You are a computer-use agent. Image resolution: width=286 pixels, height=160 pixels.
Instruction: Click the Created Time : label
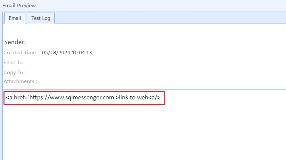pos(21,53)
